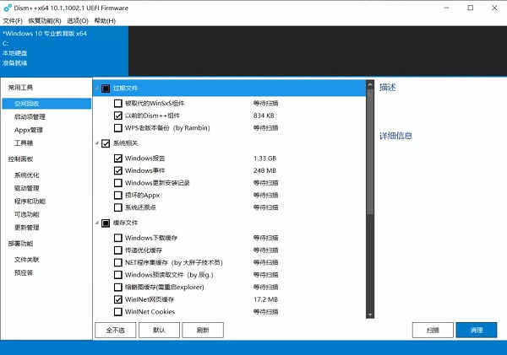
Task: Collapse the 系统相关 group arrow
Action: (97, 143)
